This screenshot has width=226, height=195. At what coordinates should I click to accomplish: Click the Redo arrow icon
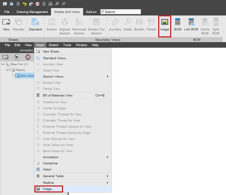31,4
